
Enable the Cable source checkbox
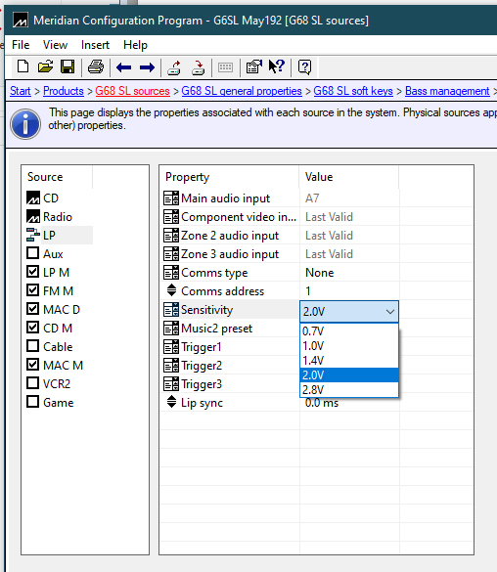[33, 346]
